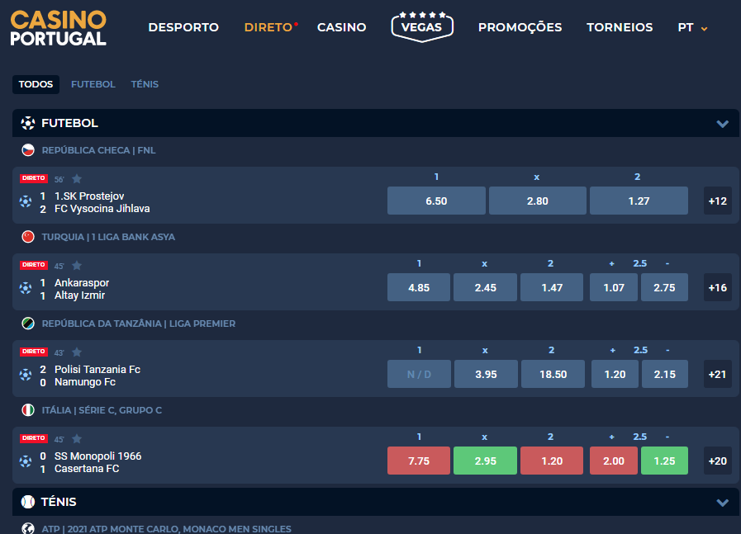Viewport: 741px width, 534px height.
Task: Click N / D odds for Polisi Tanzania
Action: (x=419, y=374)
